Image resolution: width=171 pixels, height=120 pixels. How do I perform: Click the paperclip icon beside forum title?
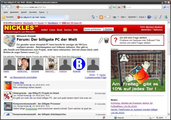[x=101, y=40]
